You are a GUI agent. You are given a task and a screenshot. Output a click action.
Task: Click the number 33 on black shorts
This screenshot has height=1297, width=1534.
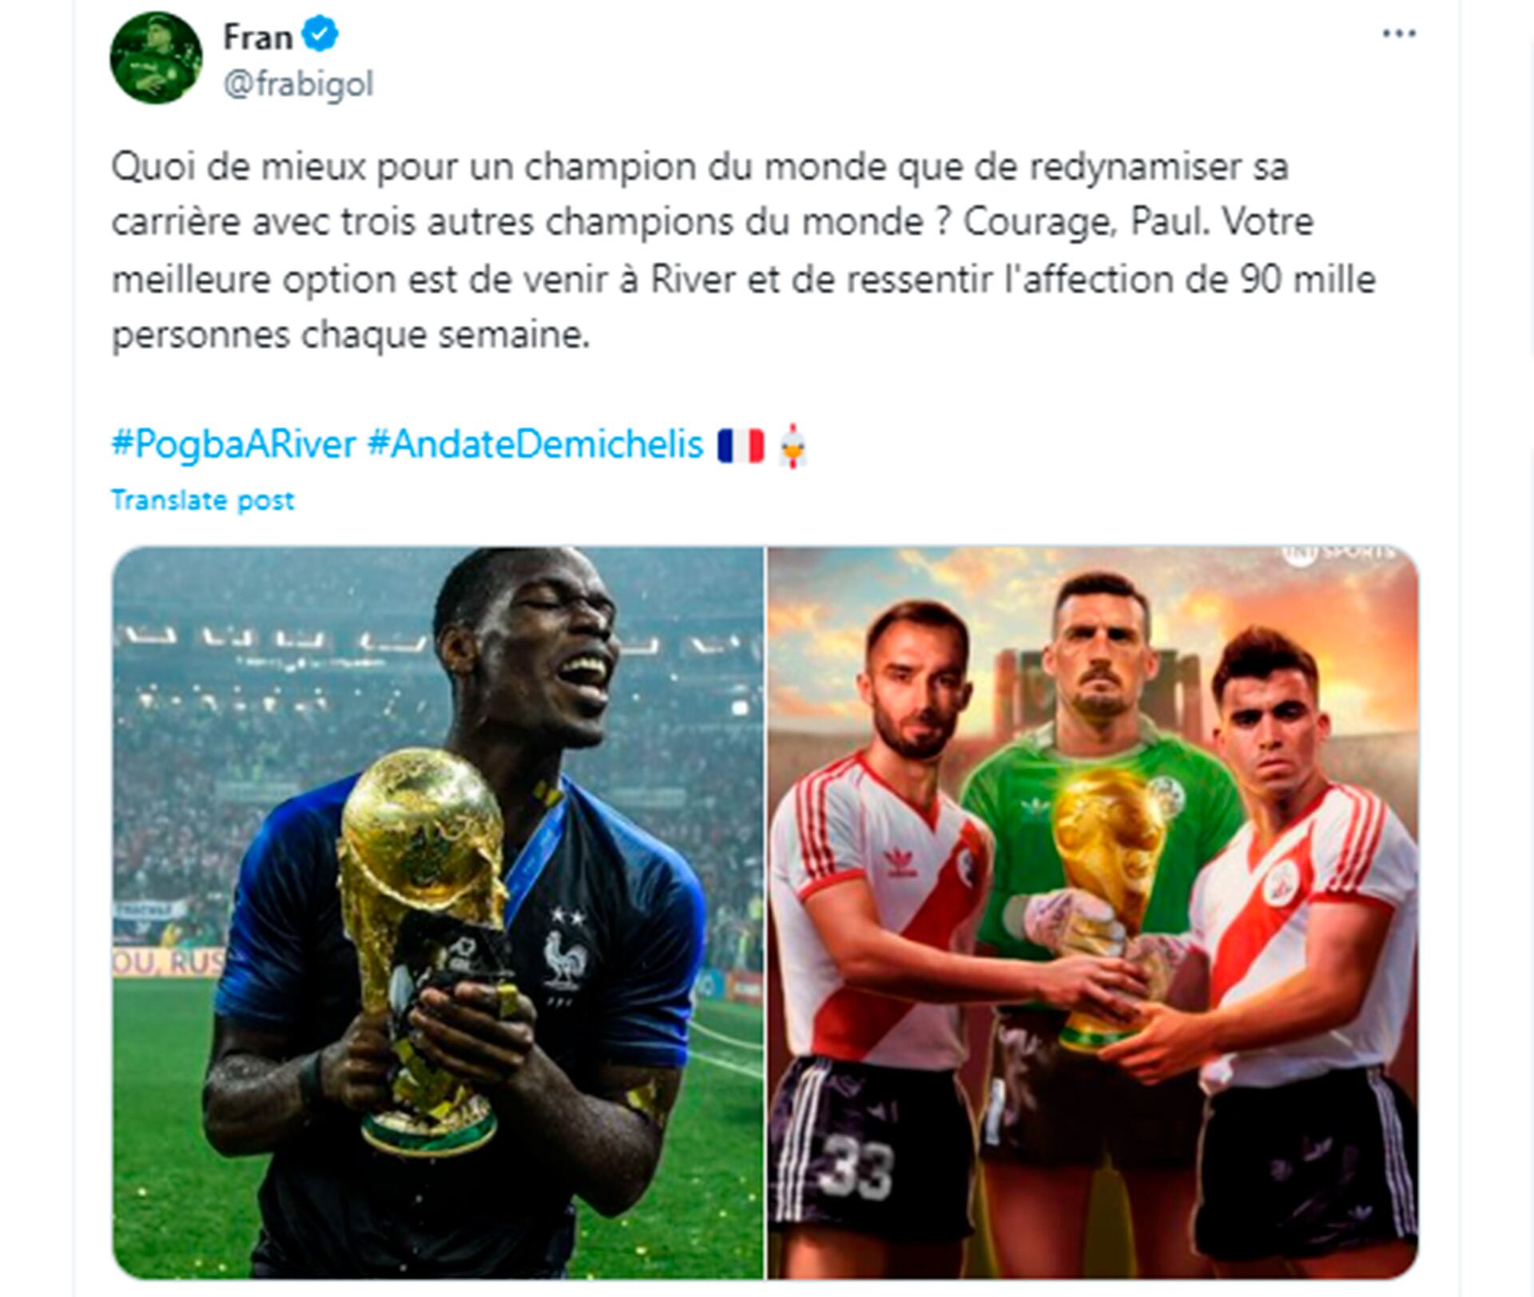[857, 1168]
